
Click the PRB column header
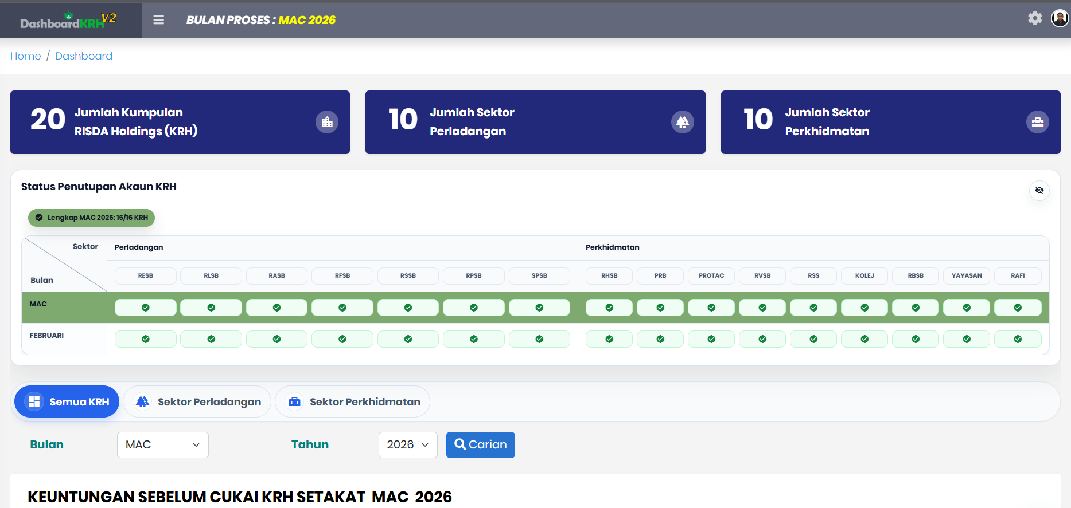pos(660,275)
